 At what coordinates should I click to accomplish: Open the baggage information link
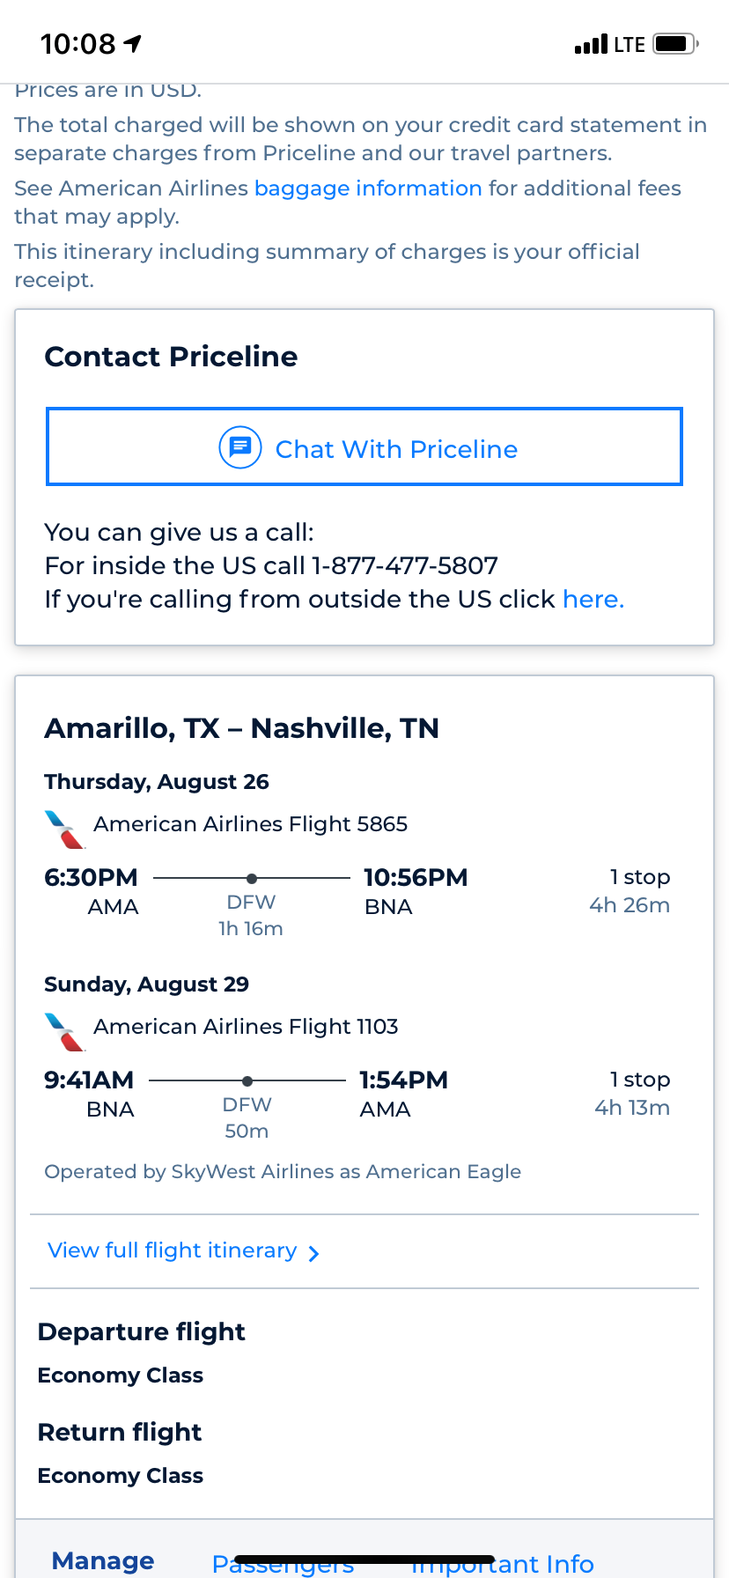point(368,188)
